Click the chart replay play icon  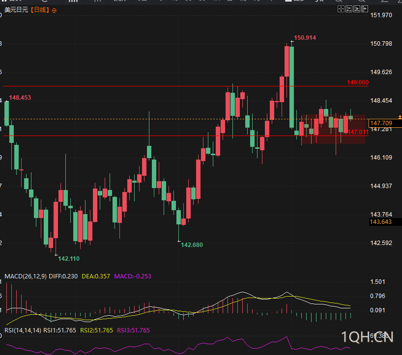(x=357, y=9)
